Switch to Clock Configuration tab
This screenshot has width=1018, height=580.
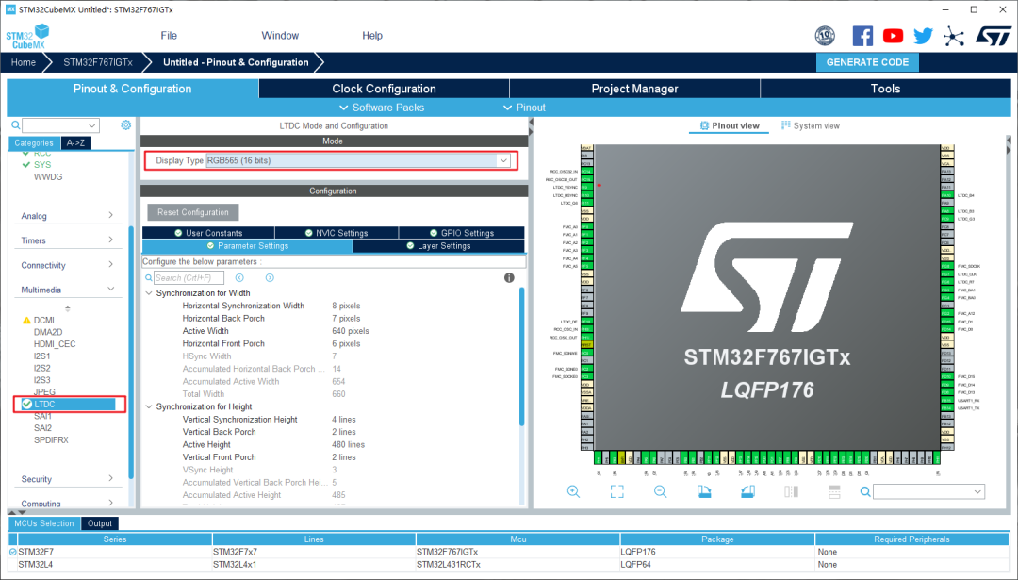pyautogui.click(x=384, y=89)
